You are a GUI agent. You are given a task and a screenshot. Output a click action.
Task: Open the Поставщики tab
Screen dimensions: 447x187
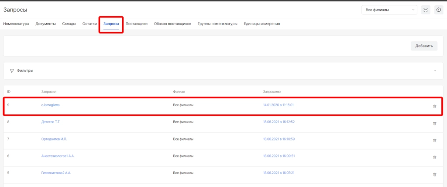tap(136, 23)
